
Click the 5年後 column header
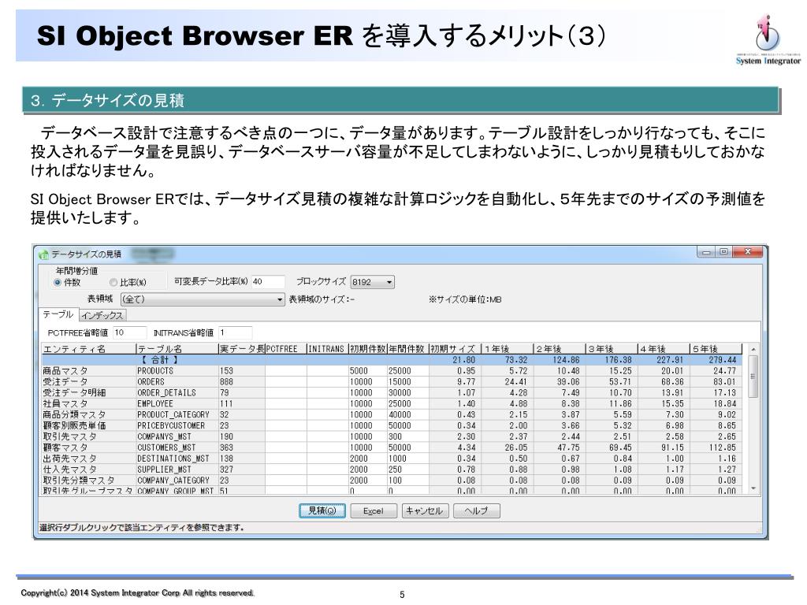716,349
